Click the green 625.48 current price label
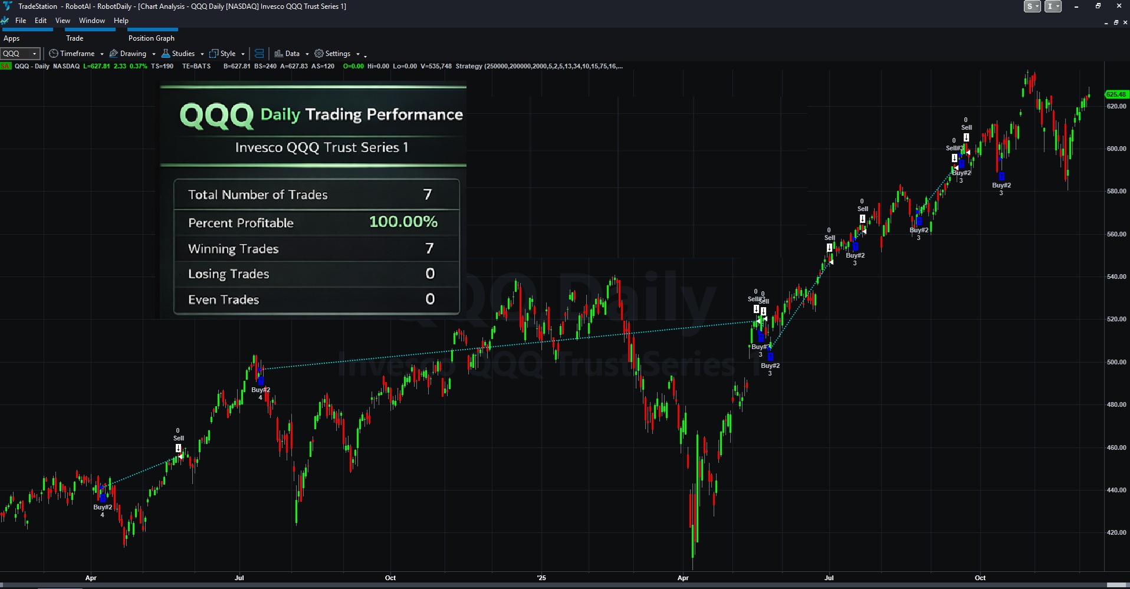 tap(1116, 94)
